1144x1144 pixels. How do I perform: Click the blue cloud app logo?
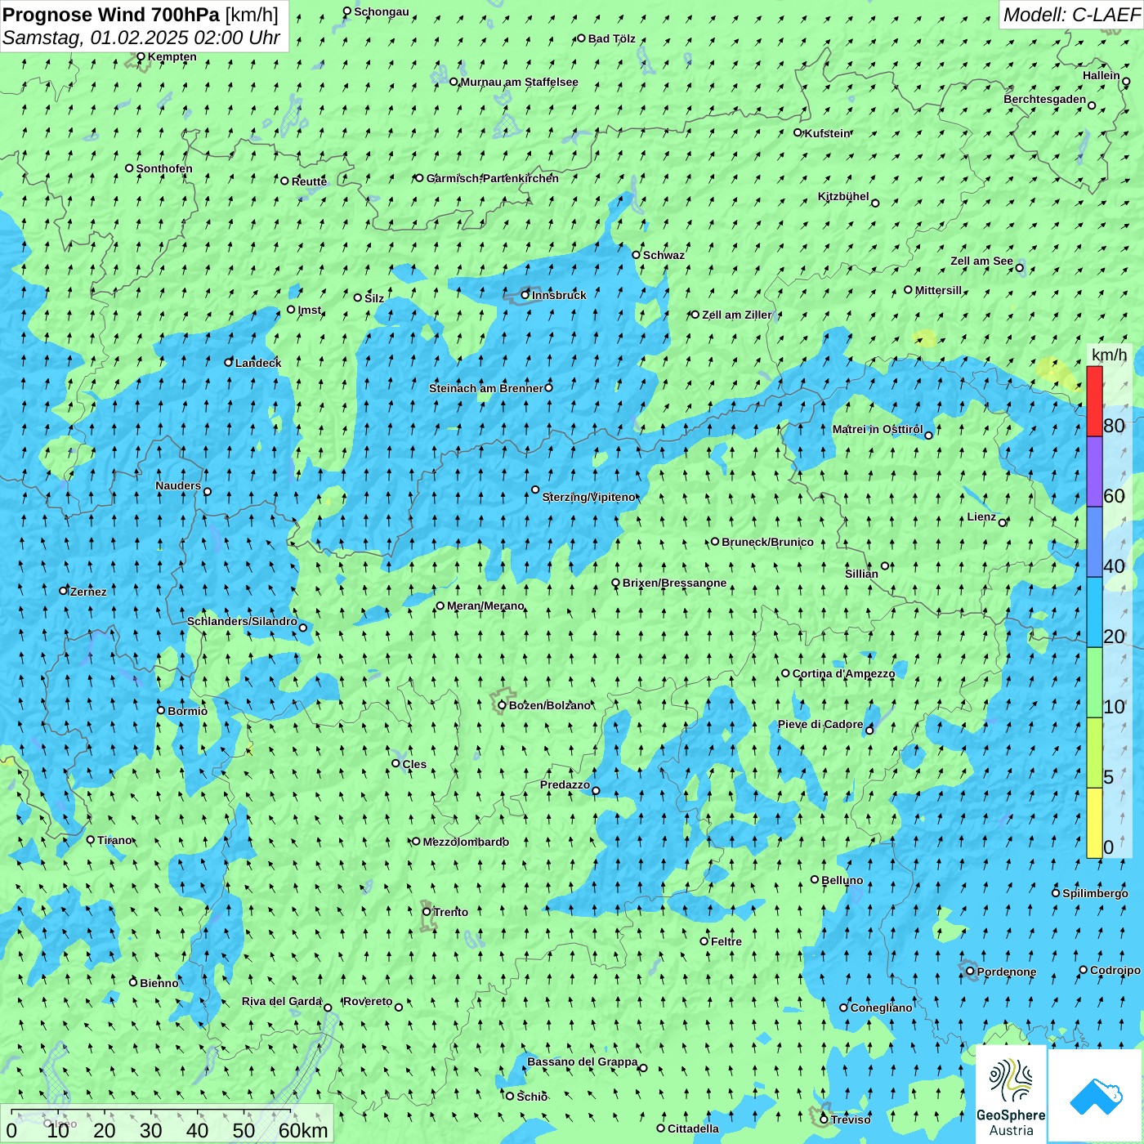pos(1096,1096)
